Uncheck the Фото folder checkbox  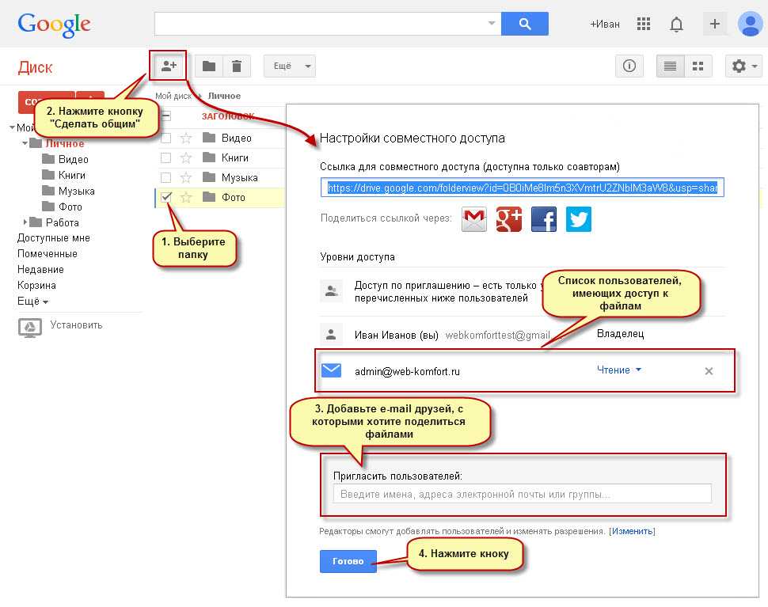coord(166,197)
